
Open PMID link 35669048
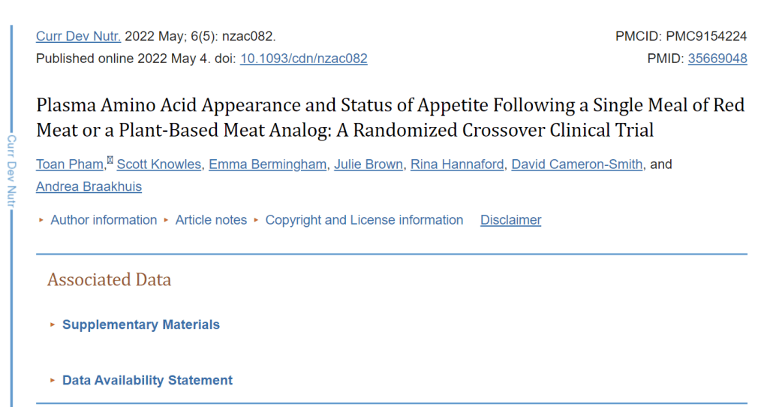coord(717,58)
